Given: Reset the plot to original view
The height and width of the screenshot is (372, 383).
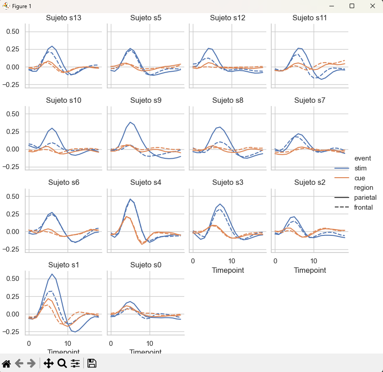Looking at the screenshot, I should pos(7,363).
